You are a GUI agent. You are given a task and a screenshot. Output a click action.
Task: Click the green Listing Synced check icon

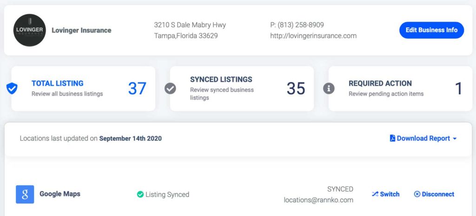pos(140,195)
